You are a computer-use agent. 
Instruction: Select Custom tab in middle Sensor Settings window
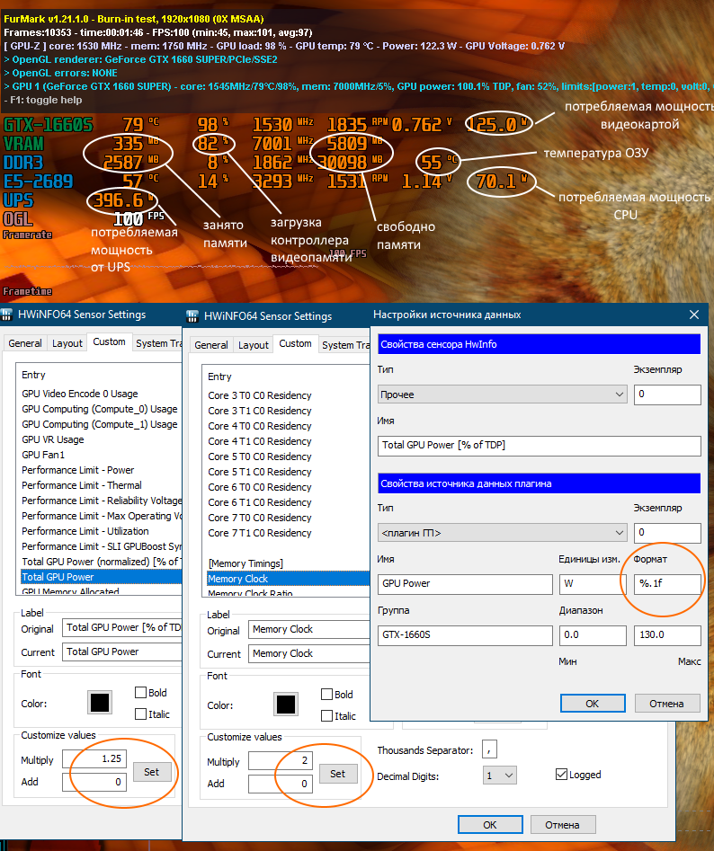point(295,343)
